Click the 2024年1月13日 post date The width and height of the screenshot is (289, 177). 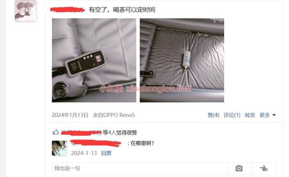[x=70, y=115]
